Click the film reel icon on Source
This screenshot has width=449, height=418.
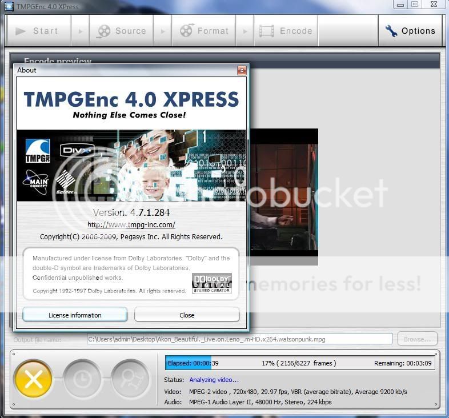pyautogui.click(x=103, y=31)
